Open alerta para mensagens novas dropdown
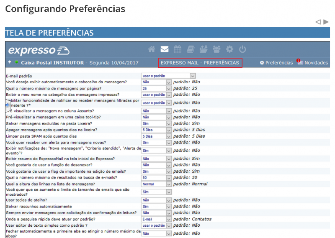This screenshot has height=238, width=335. (x=156, y=143)
